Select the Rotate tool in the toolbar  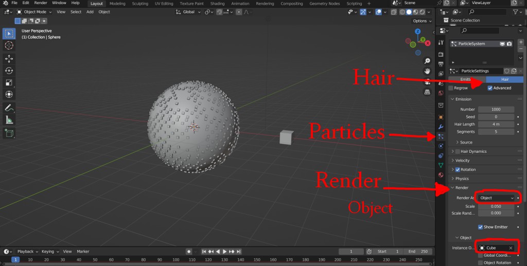click(x=9, y=70)
